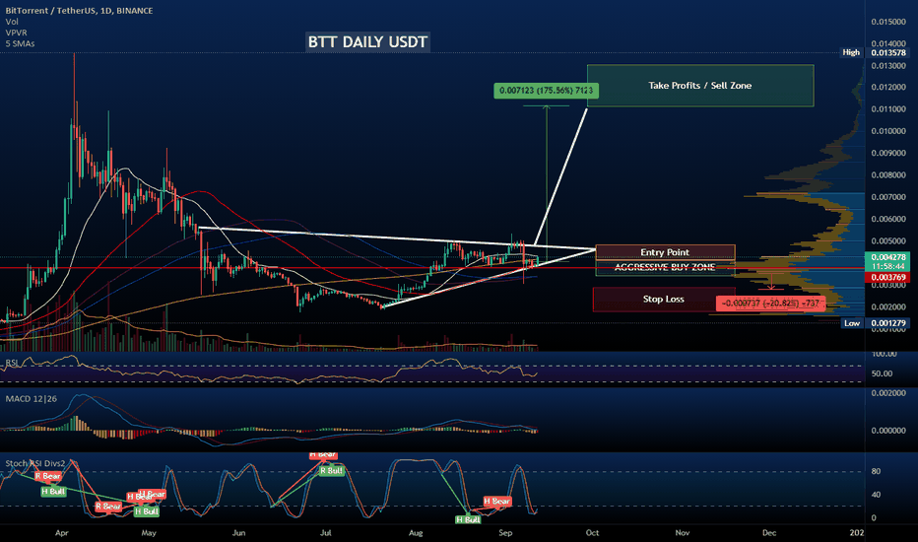Select the Stop Loss box
Screen dimensions: 918x542
point(663,299)
